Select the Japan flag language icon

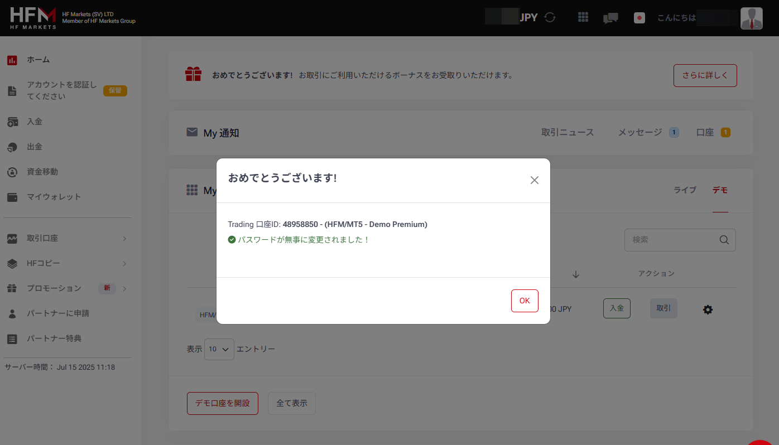pos(639,18)
